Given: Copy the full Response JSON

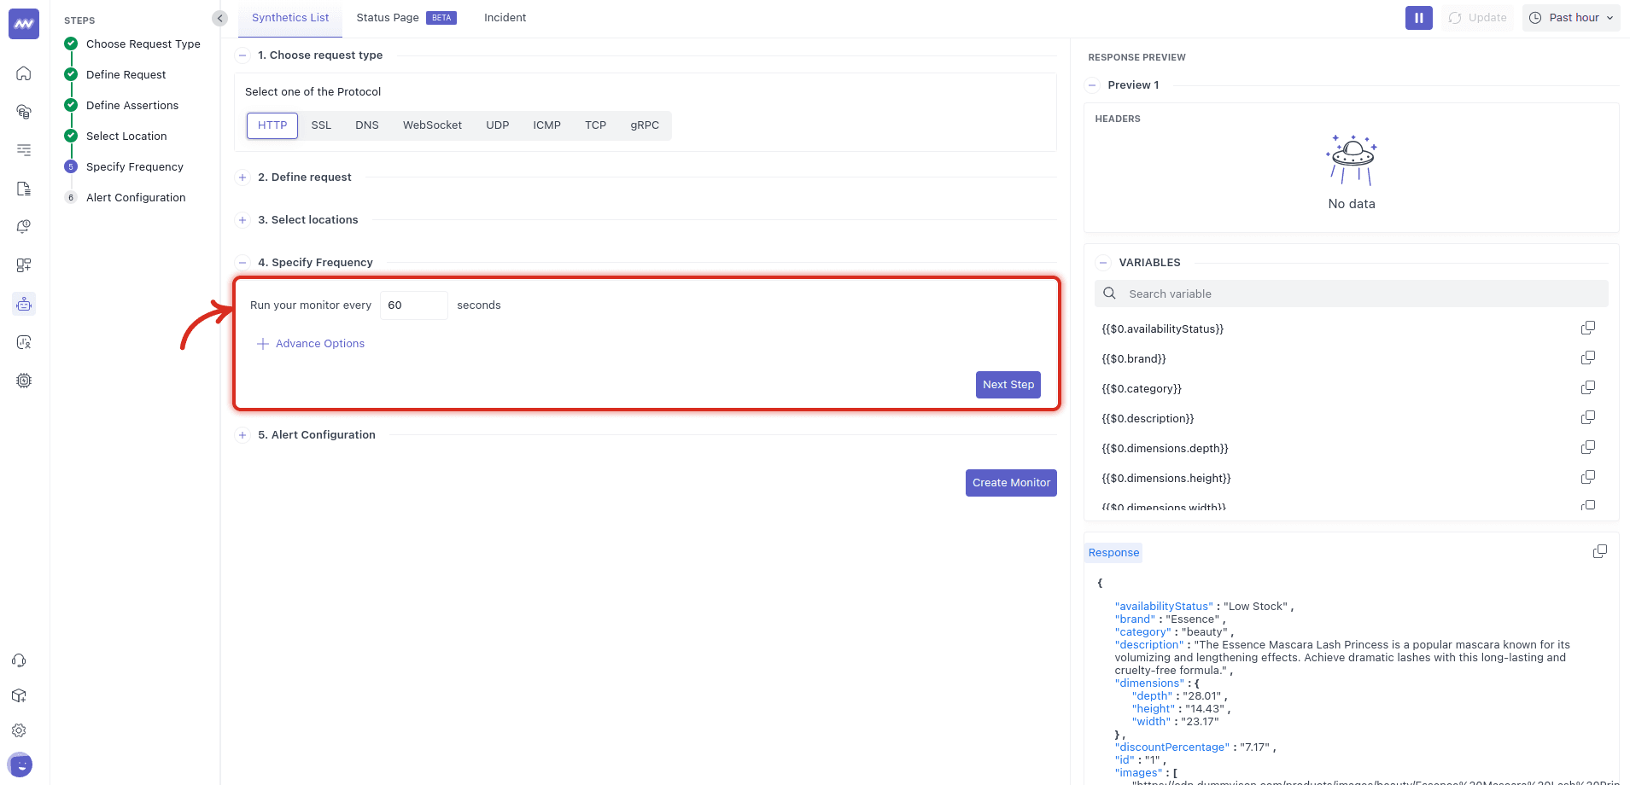Looking at the screenshot, I should point(1599,552).
